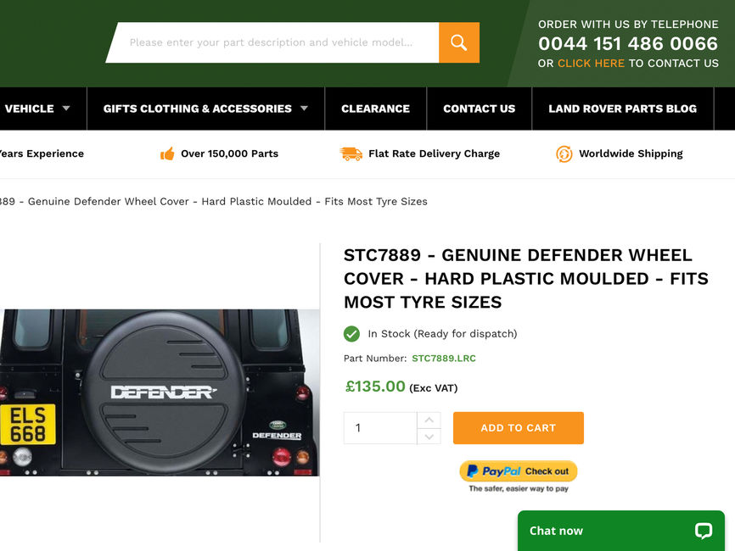The width and height of the screenshot is (735, 551).
Task: Open the Gifts Clothing & Accessories menu
Action: (205, 109)
